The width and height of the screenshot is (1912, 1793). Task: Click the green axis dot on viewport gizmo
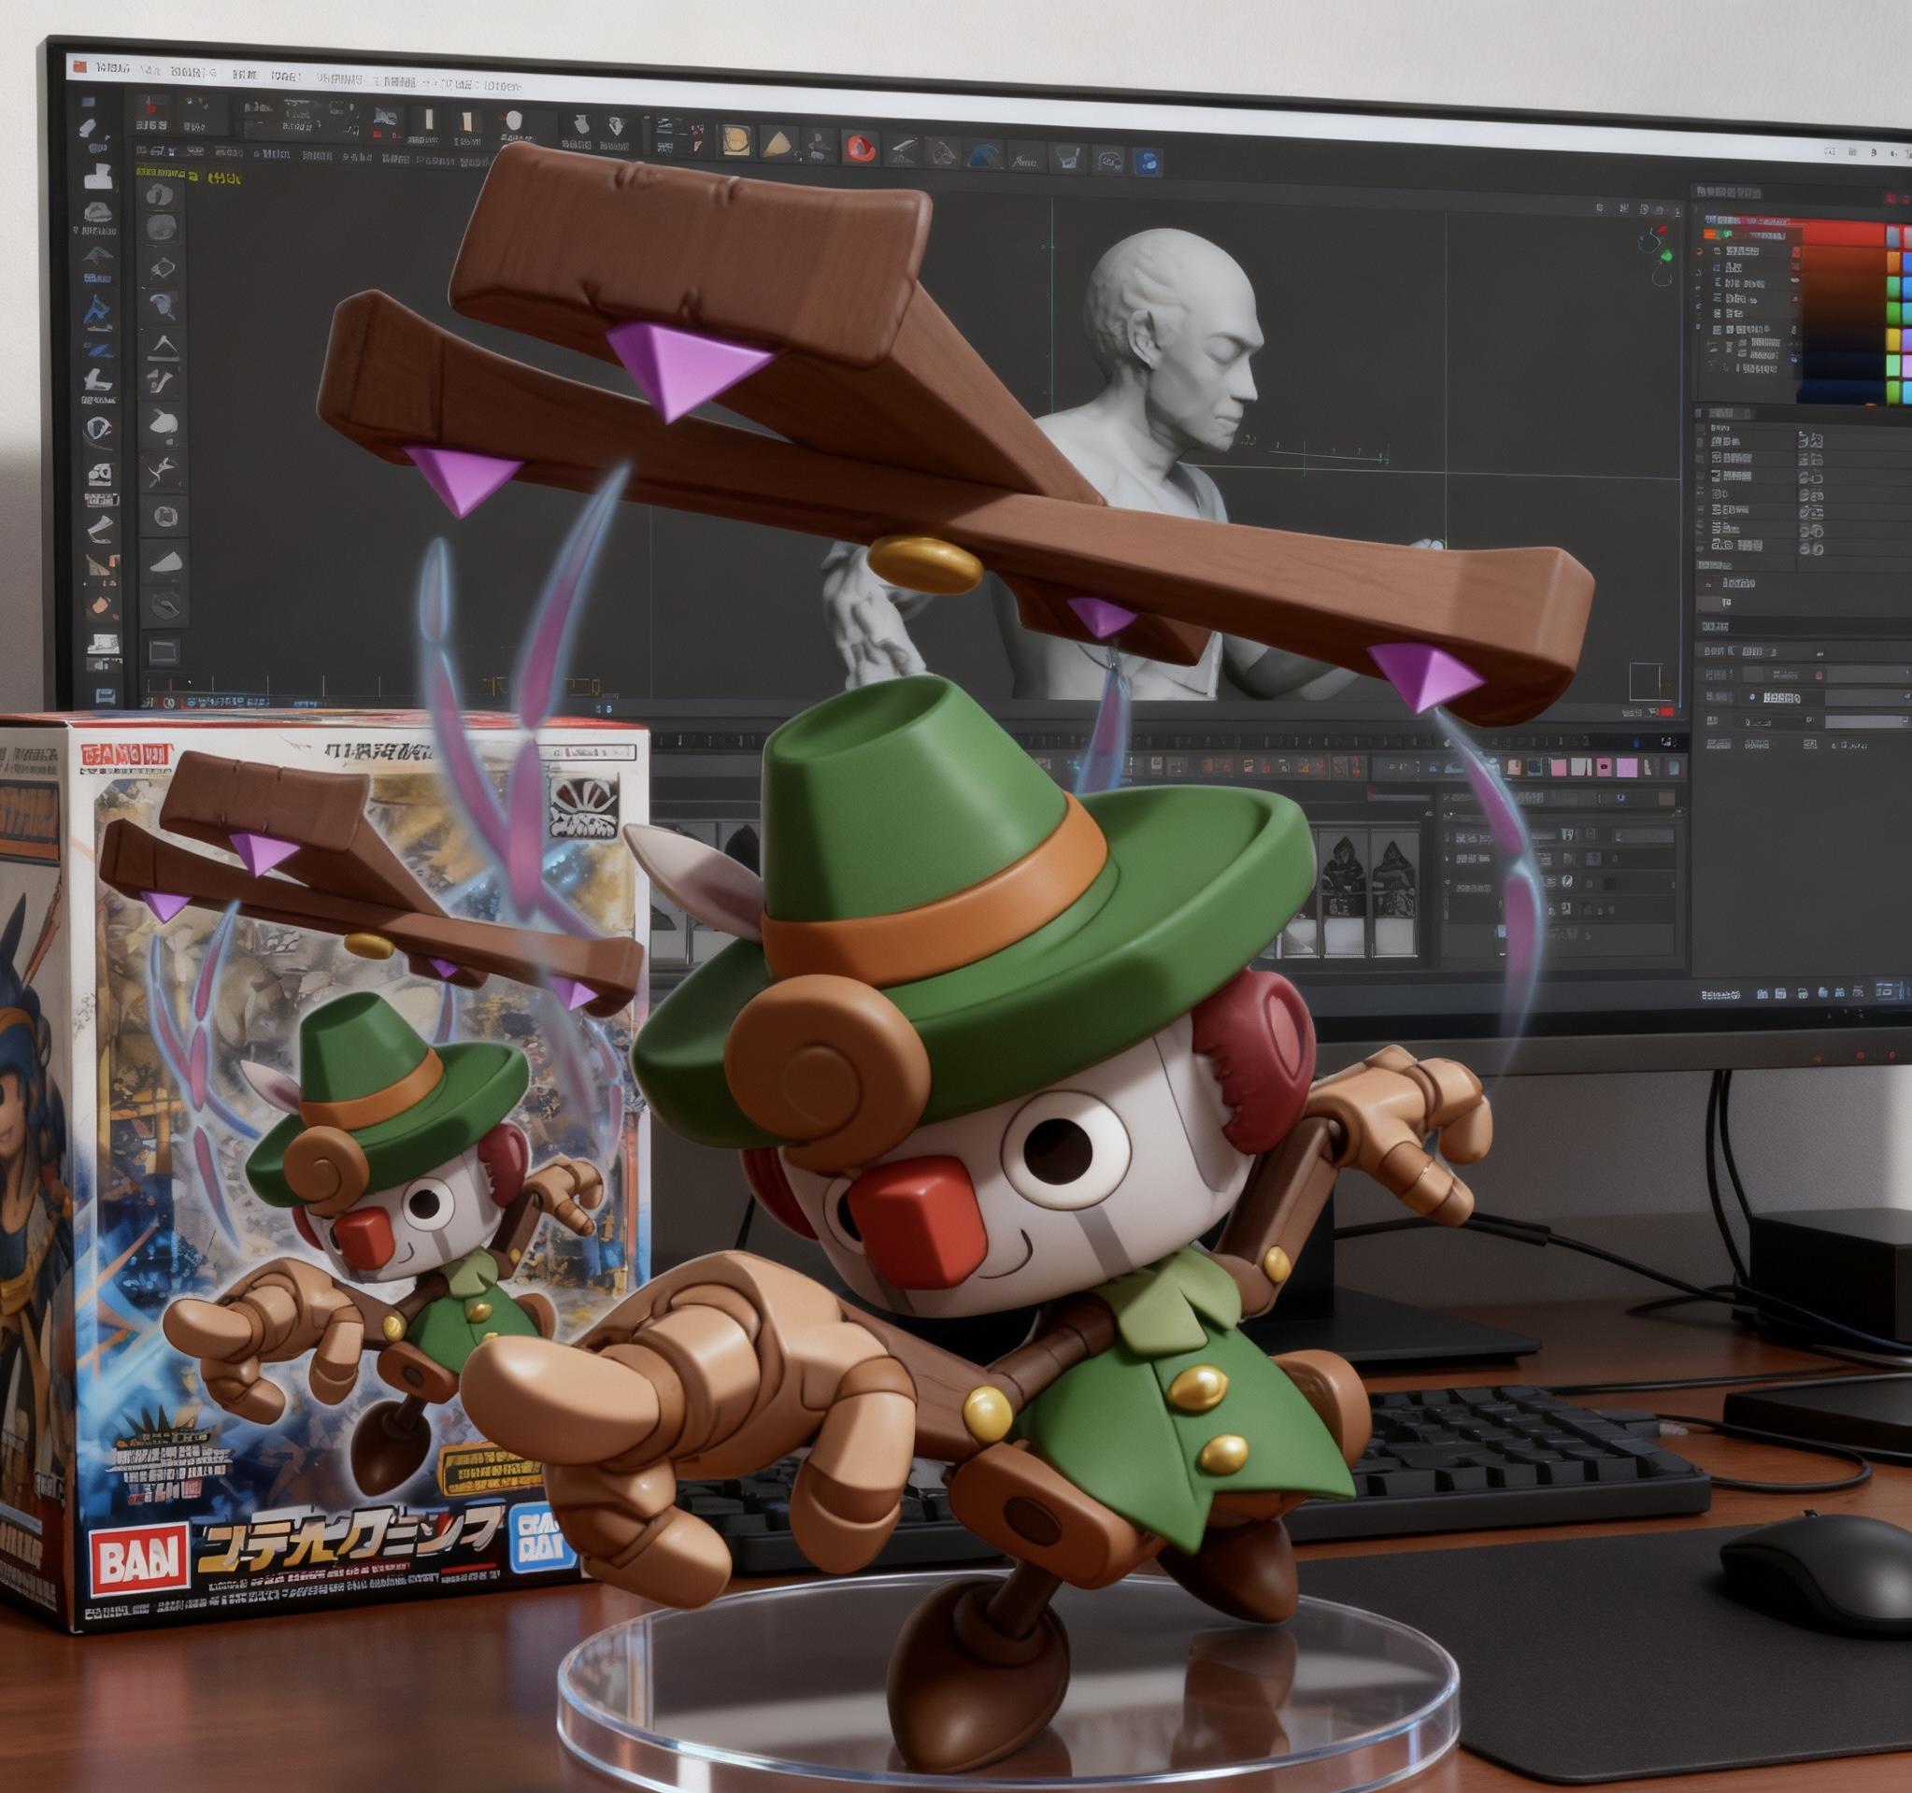click(1667, 255)
